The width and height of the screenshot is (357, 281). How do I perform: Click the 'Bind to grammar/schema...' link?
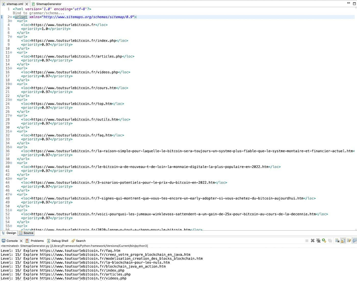[x=38, y=13]
